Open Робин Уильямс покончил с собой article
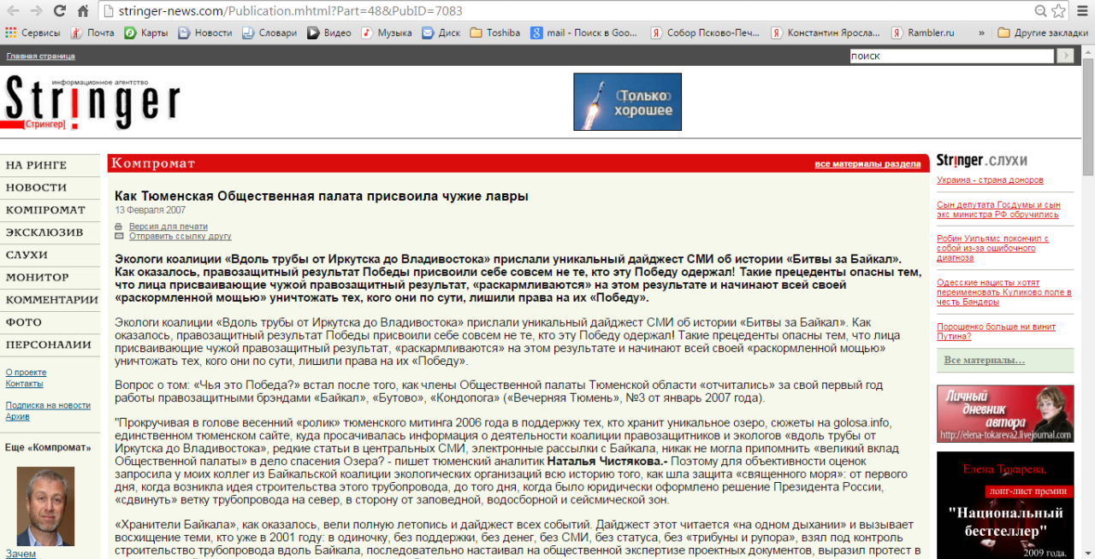 [x=992, y=248]
